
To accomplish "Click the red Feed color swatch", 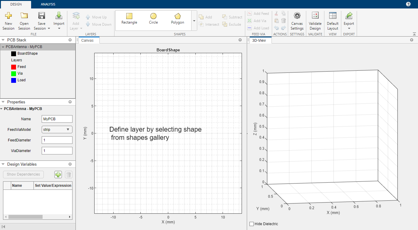I will [14, 67].
